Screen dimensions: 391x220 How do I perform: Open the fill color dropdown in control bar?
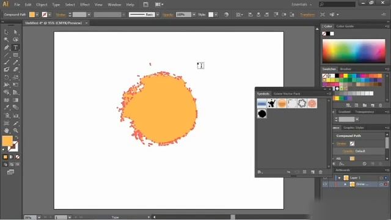(x=37, y=15)
